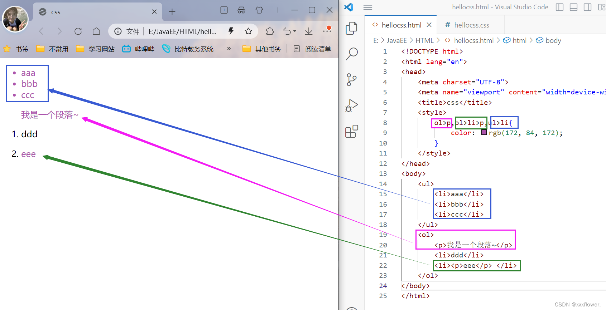Click the user profile avatar
Viewport: 606px width, 310px height.
click(15, 19)
